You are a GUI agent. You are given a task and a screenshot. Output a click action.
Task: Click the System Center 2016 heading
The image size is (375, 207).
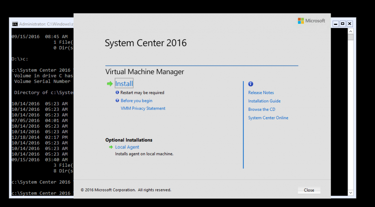click(146, 43)
